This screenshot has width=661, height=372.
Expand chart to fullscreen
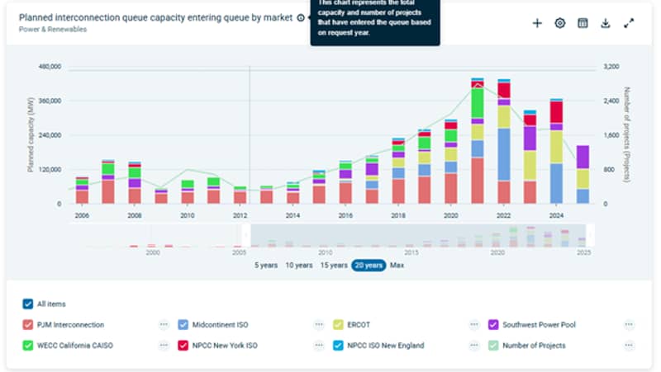click(x=629, y=23)
